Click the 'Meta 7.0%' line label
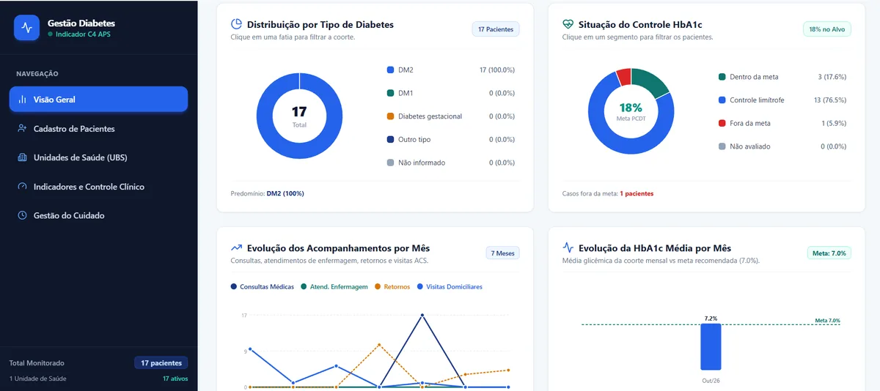The image size is (880, 391). [x=827, y=321]
